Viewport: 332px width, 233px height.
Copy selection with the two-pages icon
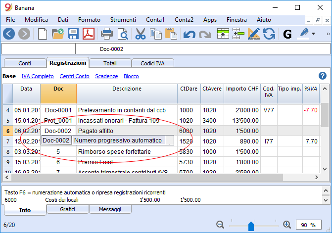(156, 34)
